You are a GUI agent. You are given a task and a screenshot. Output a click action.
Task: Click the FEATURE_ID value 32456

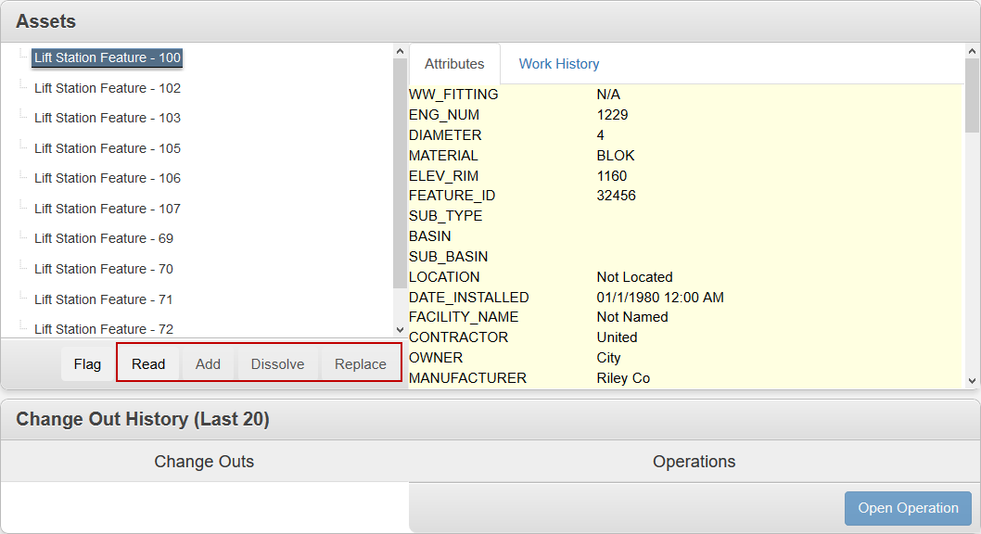click(x=616, y=196)
